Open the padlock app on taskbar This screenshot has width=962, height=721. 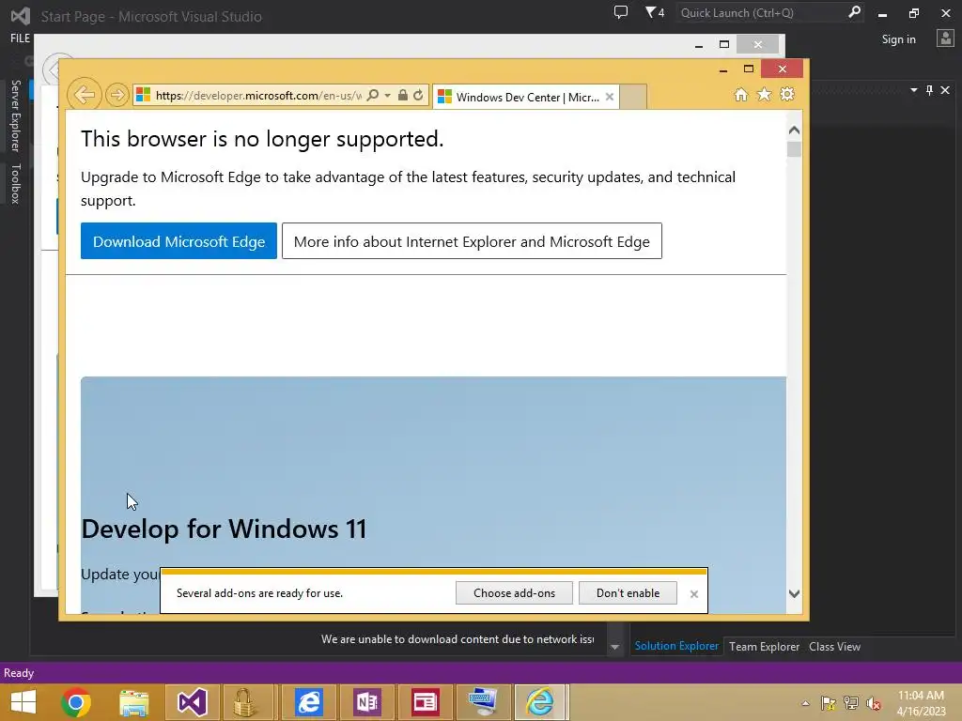[244, 702]
